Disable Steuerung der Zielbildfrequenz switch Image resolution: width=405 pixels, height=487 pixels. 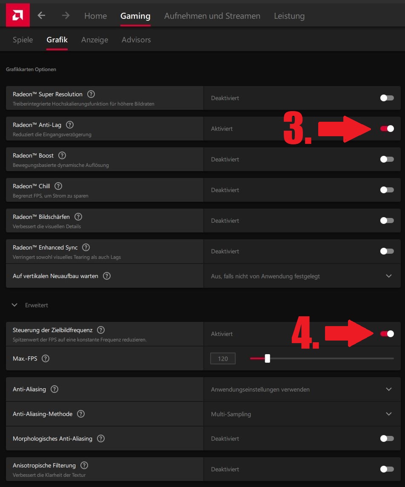click(387, 334)
